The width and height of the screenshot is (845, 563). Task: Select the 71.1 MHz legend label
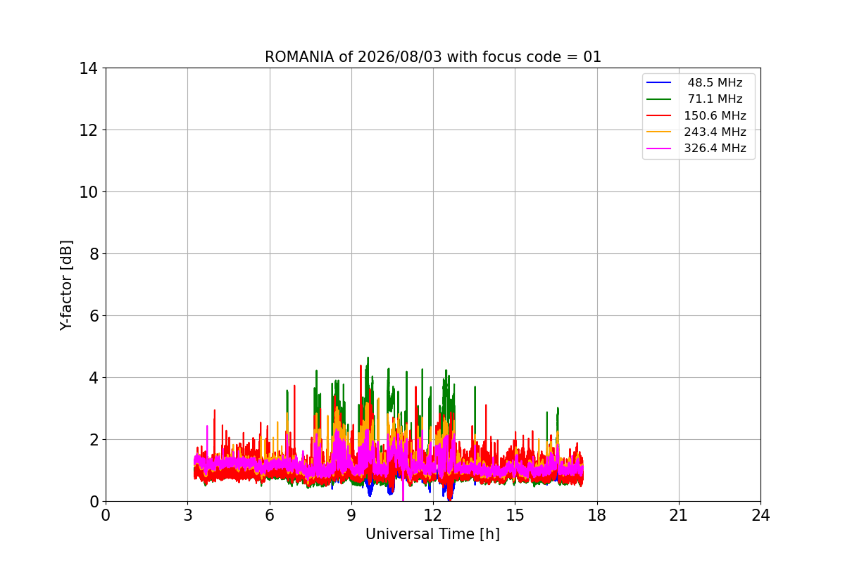click(x=715, y=99)
